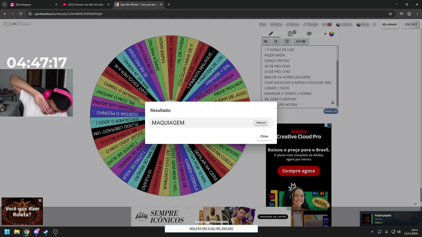Close the Adobe Creative Cloud ad
The image size is (422, 237).
[x=329, y=125]
